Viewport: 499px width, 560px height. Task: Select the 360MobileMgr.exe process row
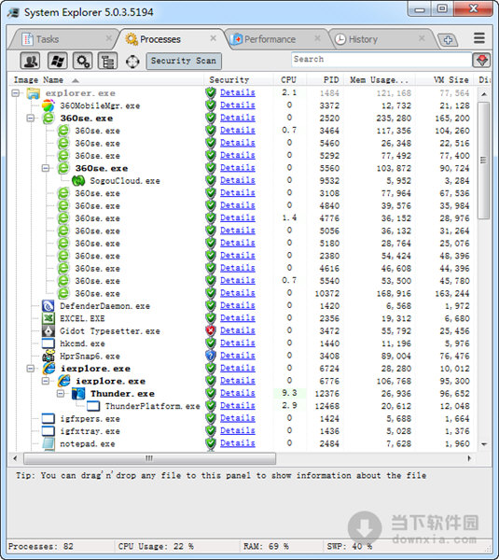point(242,105)
